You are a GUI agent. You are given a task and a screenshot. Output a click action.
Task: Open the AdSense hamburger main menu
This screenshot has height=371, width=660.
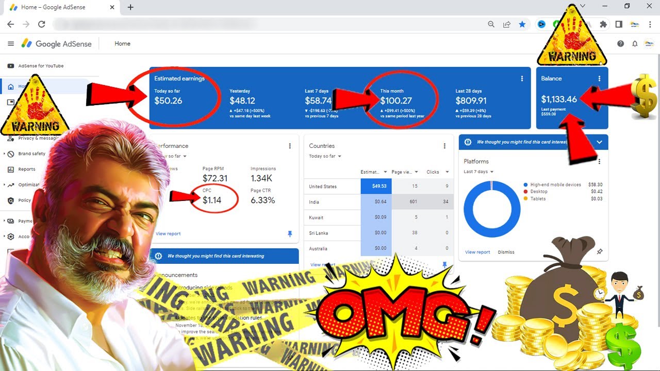11,44
